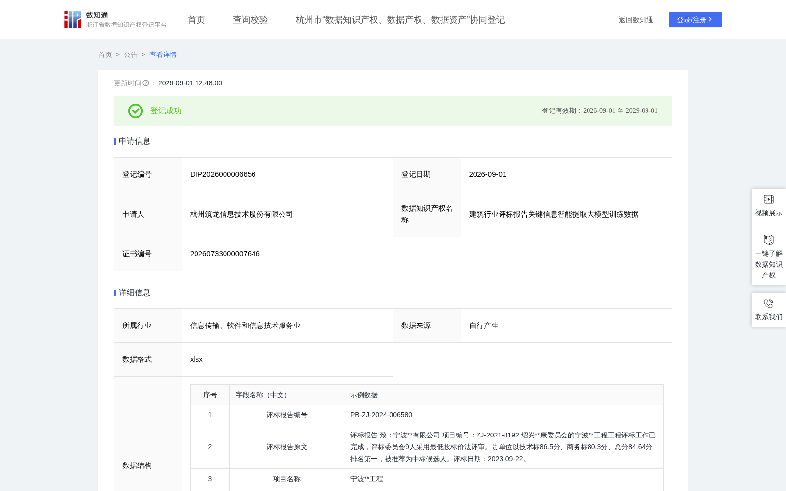This screenshot has height=491, width=786.
Task: Click the 登记编号 label cell
Action: coord(148,174)
